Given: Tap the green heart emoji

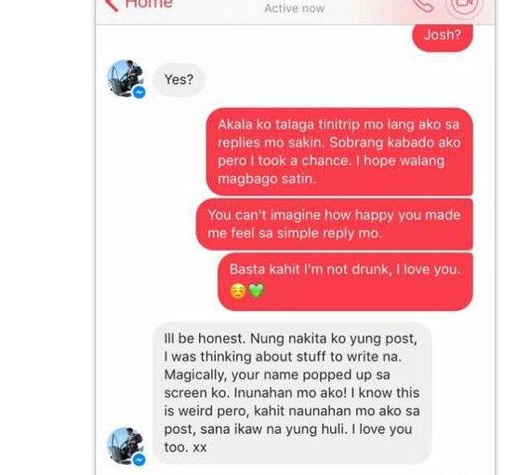Looking at the screenshot, I should click(x=257, y=291).
